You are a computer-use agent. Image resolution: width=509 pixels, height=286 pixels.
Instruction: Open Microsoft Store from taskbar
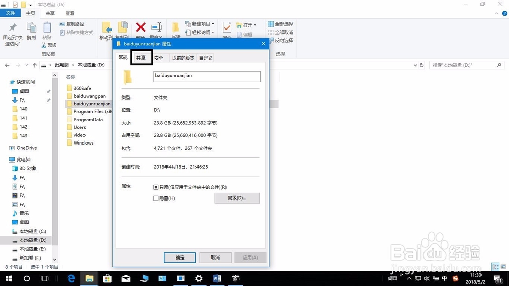pos(107,278)
